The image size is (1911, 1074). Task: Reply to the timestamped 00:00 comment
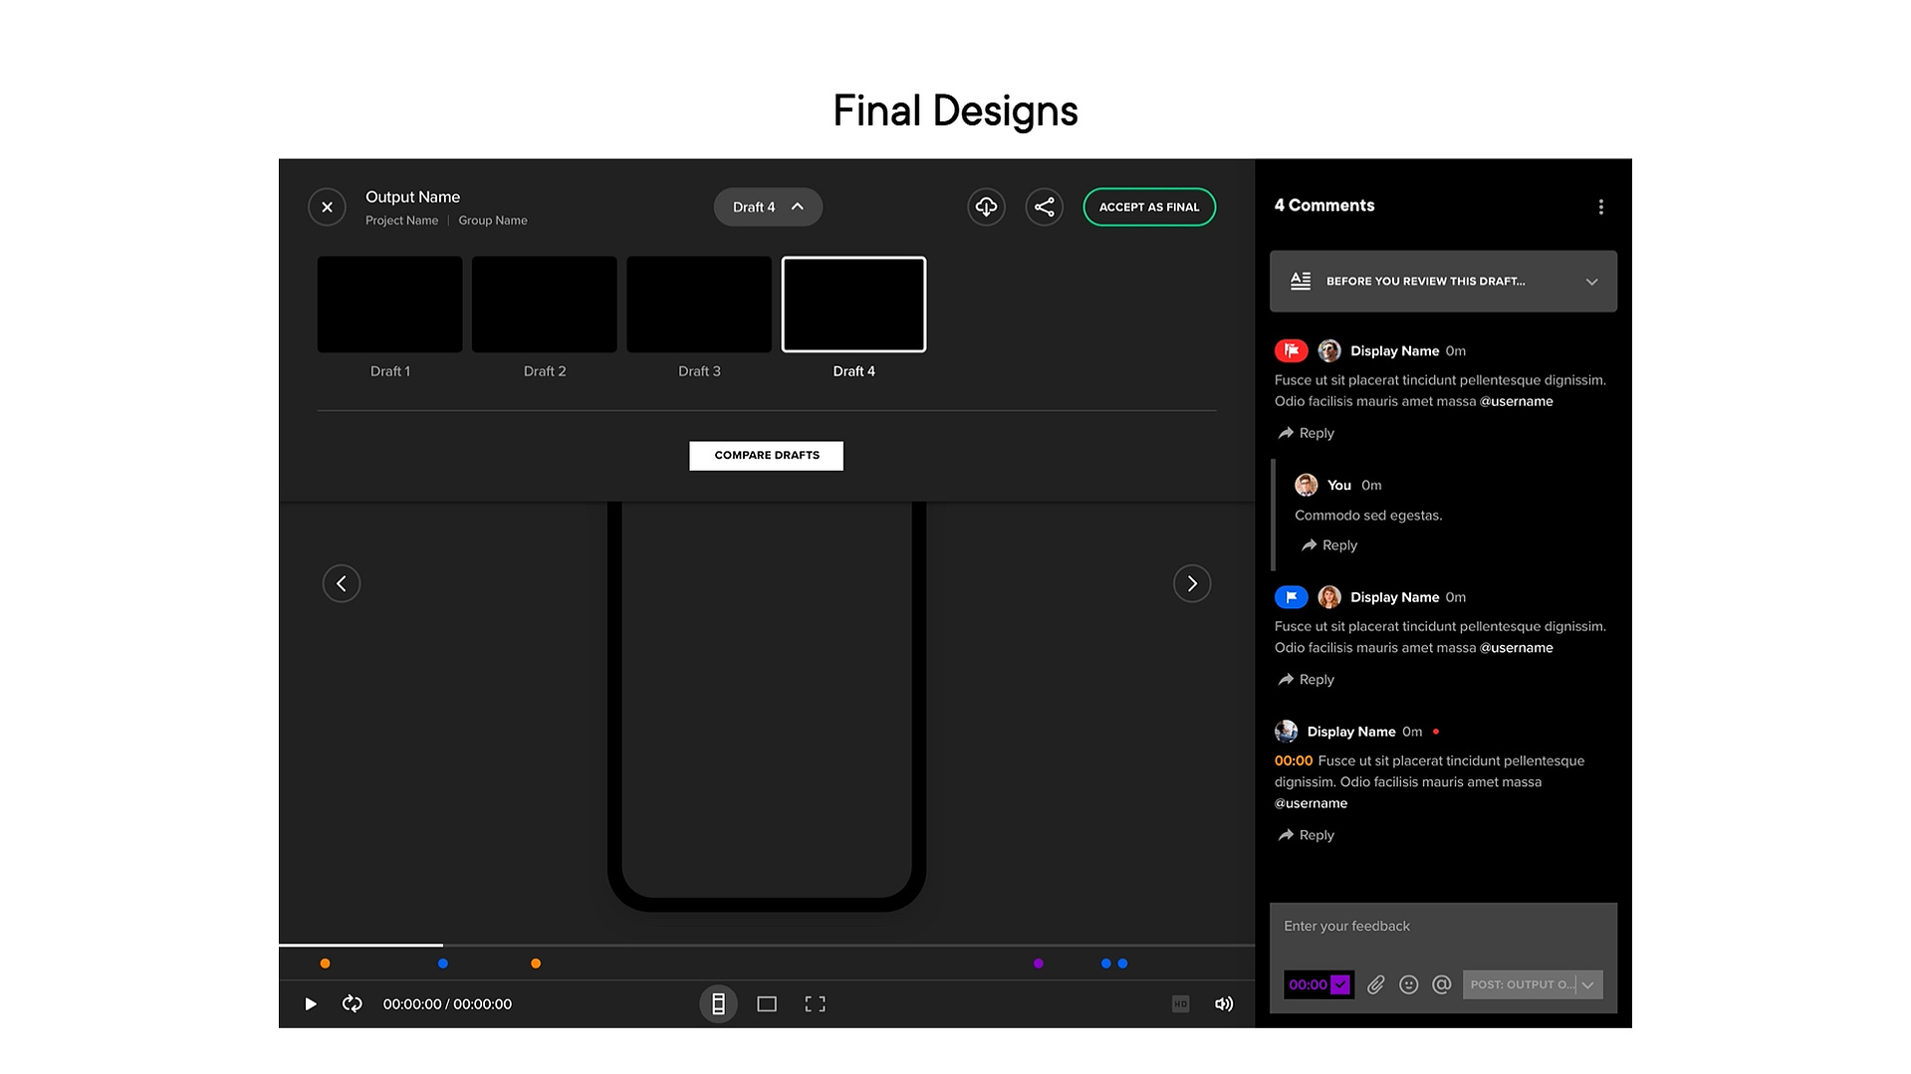click(x=1306, y=835)
